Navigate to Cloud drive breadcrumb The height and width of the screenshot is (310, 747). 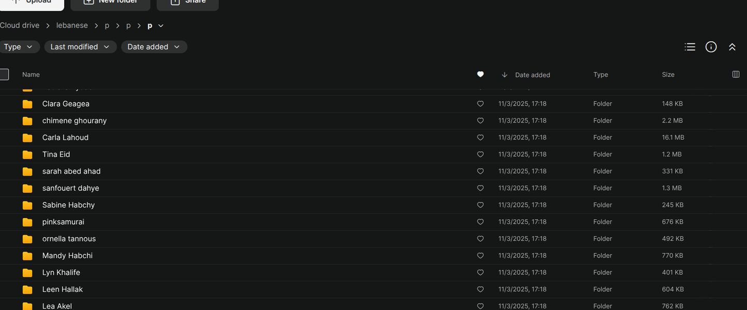coord(20,25)
